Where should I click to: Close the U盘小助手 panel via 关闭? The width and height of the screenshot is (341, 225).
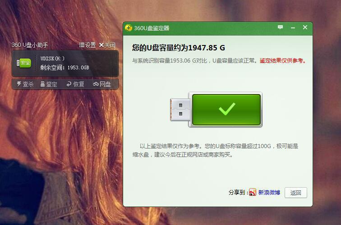(107, 45)
